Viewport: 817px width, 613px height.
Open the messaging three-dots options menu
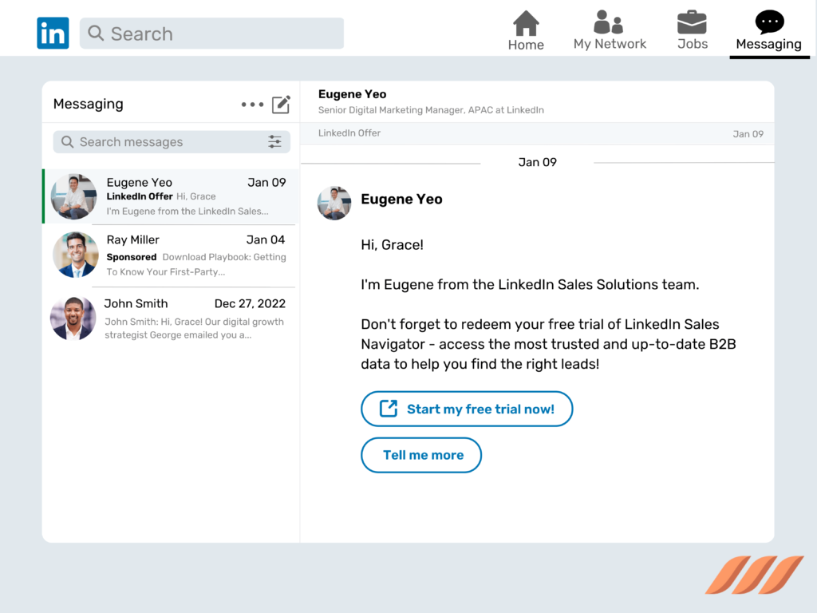point(252,105)
